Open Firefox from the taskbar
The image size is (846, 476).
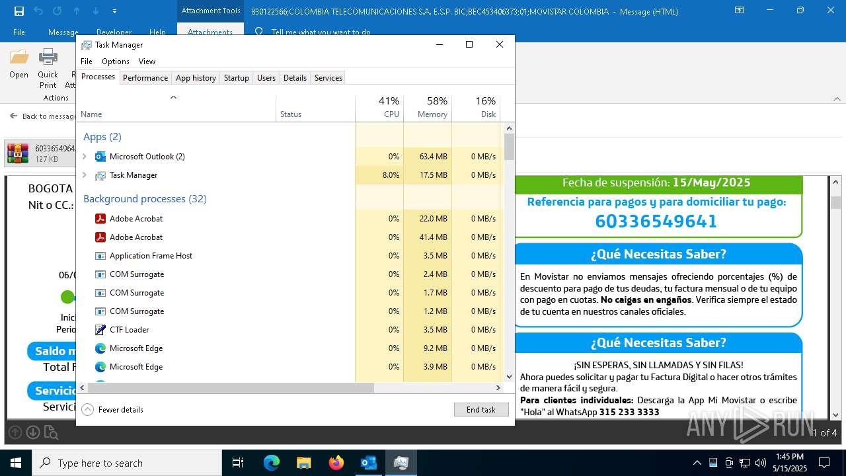coord(336,463)
